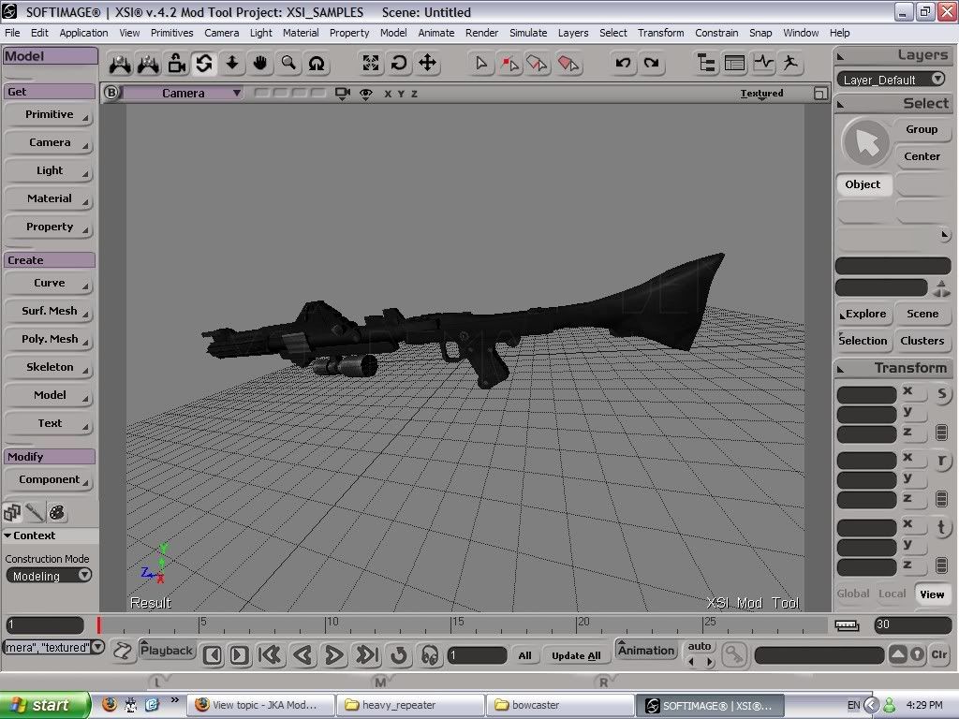Select the orbit camera tool
The image size is (959, 719).
click(x=203, y=63)
